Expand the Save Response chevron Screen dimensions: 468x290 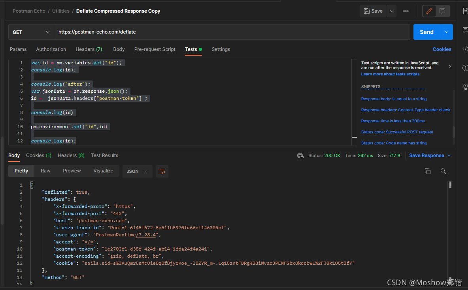coord(449,155)
